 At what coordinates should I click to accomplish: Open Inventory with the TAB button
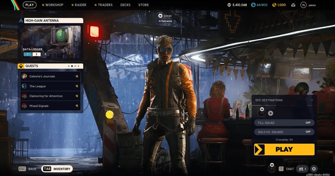click(57, 169)
